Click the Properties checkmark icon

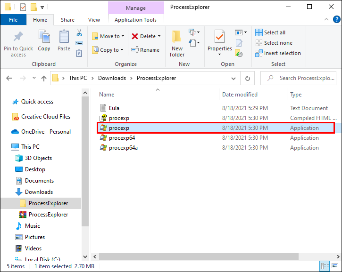pyautogui.click(x=219, y=37)
